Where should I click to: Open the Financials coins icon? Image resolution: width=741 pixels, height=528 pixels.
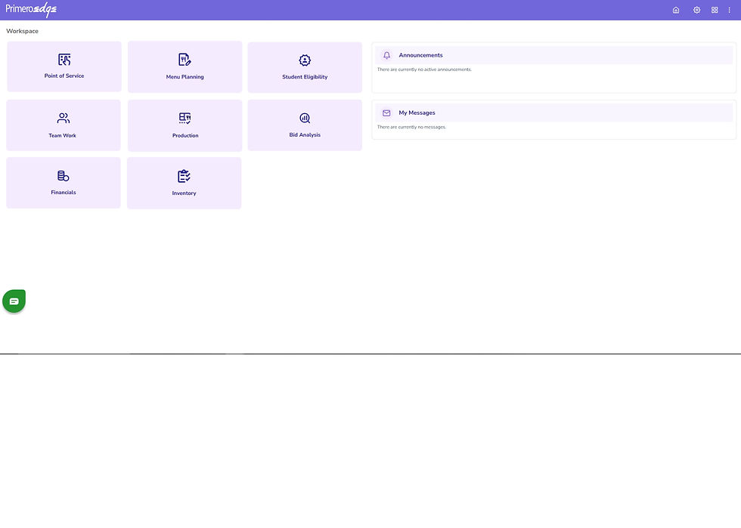click(x=64, y=176)
